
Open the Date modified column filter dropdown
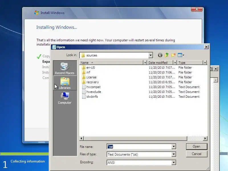click(175, 63)
